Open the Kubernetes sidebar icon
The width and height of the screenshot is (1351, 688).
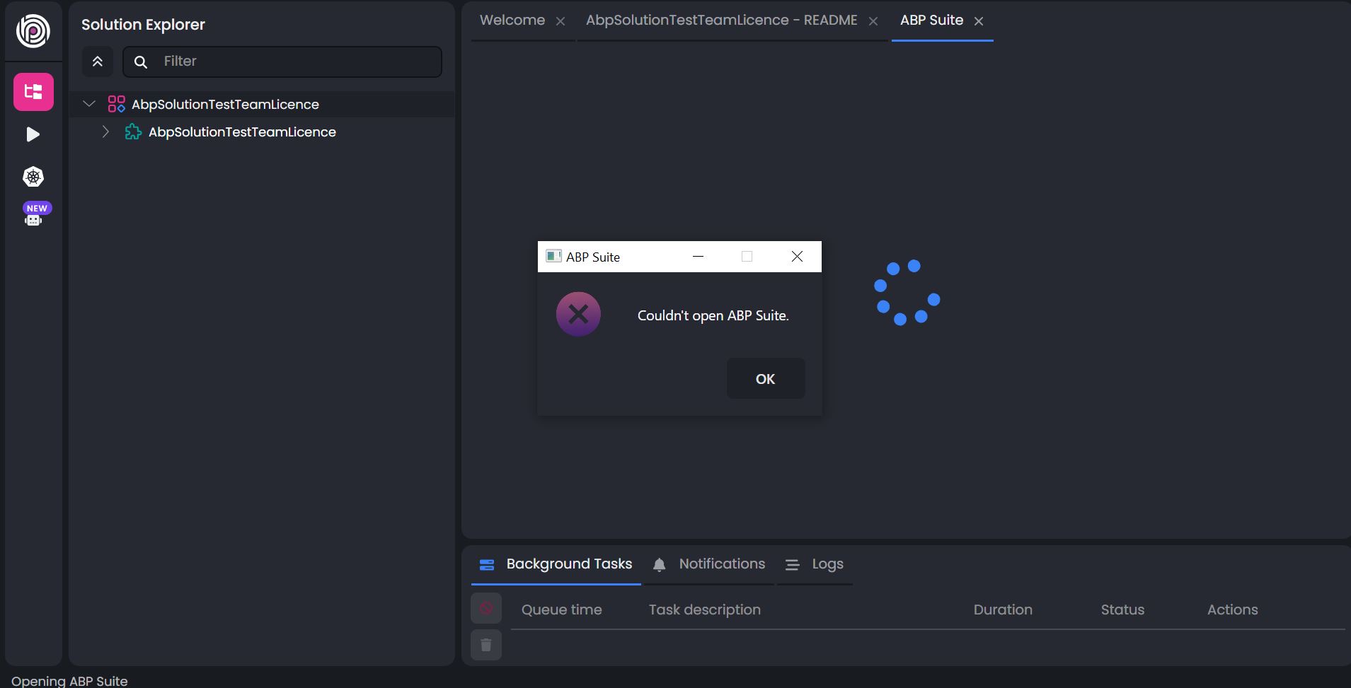33,177
